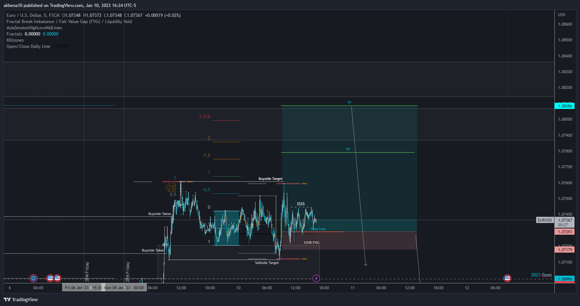Select the Killzones indicator legend

[15, 40]
